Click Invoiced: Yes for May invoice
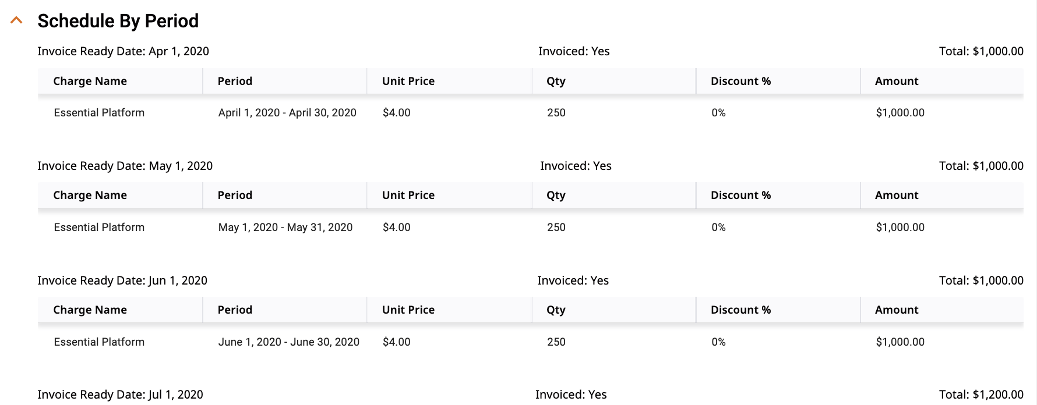Viewport: 1037px width, 405px height. 576,166
